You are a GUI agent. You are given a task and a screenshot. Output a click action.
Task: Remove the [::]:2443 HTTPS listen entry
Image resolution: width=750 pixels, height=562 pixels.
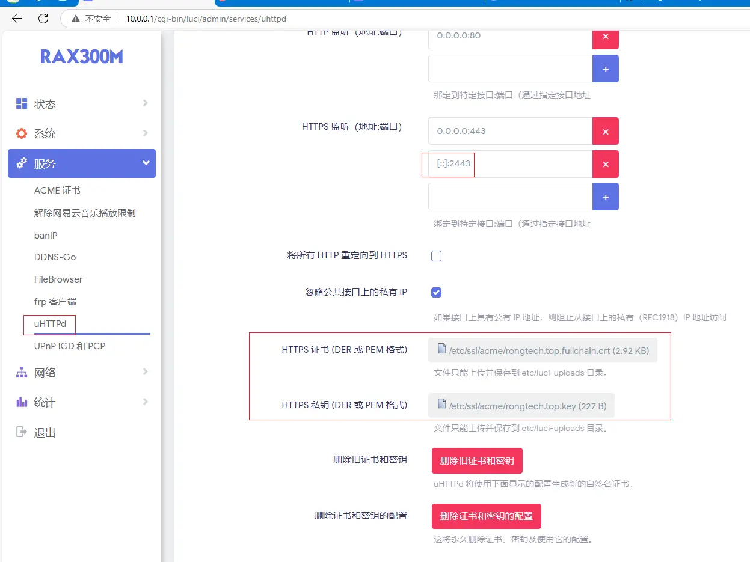606,164
